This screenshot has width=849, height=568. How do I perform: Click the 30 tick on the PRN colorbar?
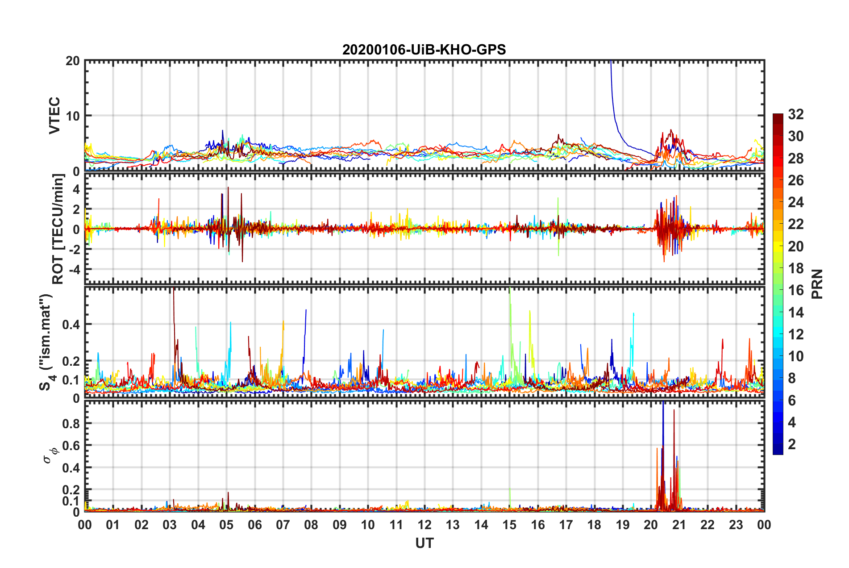coord(796,136)
